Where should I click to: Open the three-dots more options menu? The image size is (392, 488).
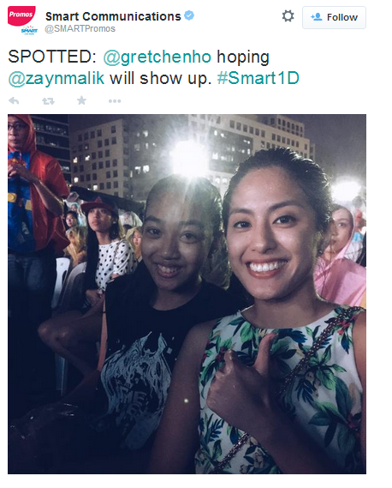pos(115,101)
